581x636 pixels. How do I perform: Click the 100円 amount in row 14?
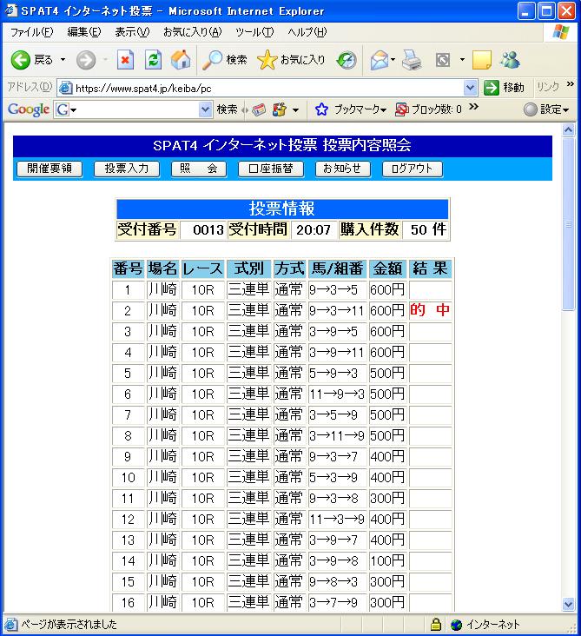point(387,561)
